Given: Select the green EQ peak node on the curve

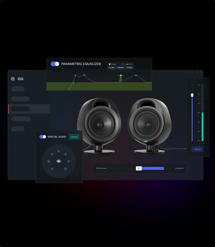Looking at the screenshot, I should 121,75.
